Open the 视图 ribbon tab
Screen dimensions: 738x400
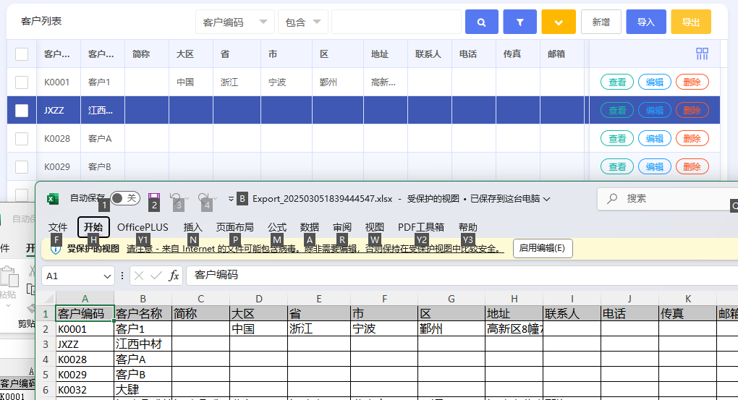375,227
